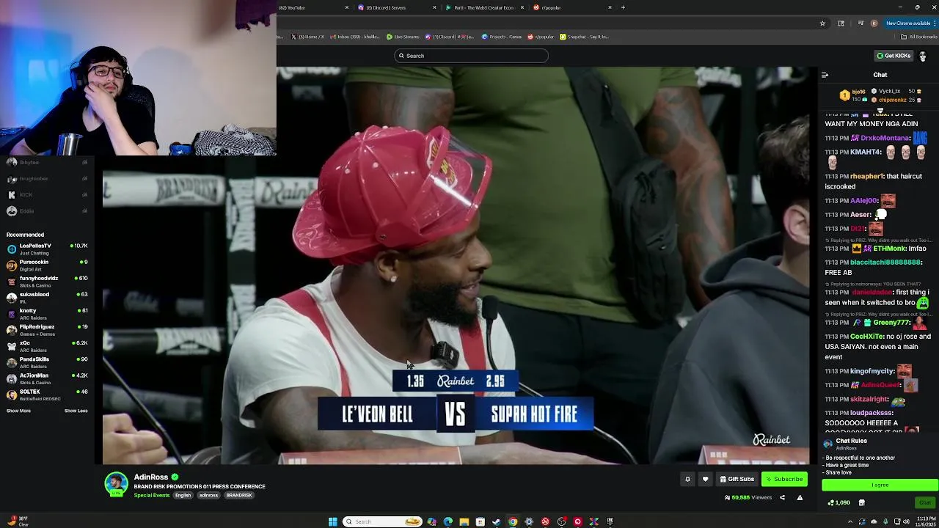
Task: Open ETHMonk's chat username
Action: click(x=888, y=249)
